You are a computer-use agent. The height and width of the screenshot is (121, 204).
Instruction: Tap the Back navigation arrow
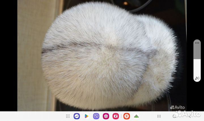(x=190, y=116)
